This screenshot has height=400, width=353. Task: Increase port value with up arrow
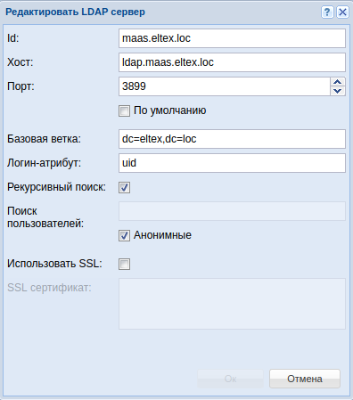[x=338, y=82]
